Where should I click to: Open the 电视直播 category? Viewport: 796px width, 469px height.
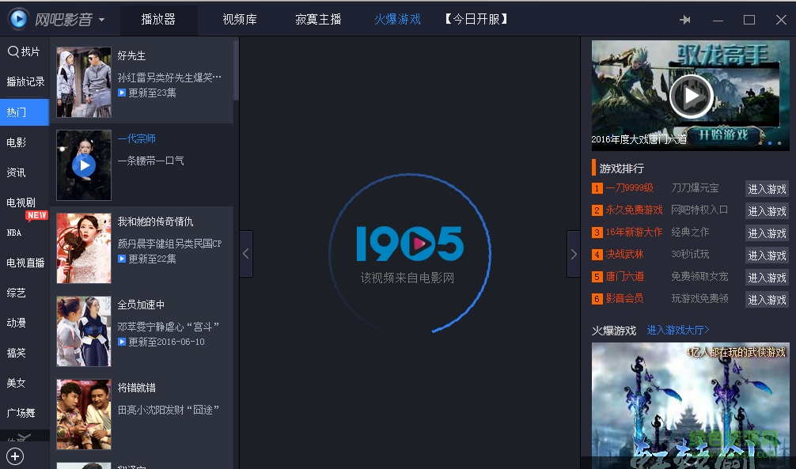25,262
